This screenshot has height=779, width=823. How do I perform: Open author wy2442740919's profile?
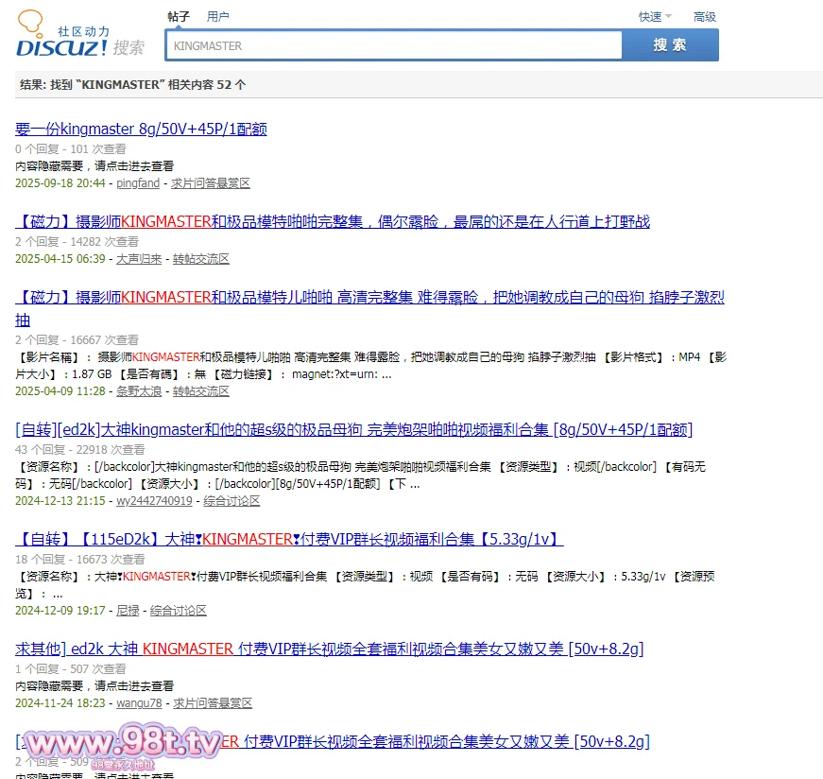point(154,500)
